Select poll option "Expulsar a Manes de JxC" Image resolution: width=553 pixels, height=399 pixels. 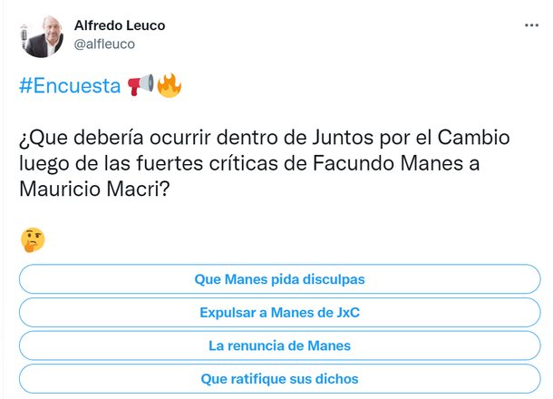[x=279, y=313]
